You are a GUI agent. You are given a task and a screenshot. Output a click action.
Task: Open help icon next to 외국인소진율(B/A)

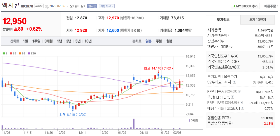tap(239, 67)
